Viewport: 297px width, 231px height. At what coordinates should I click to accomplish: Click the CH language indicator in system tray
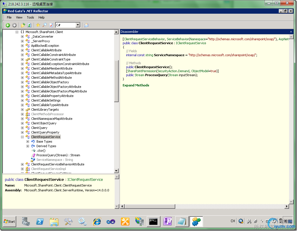(x=233, y=221)
